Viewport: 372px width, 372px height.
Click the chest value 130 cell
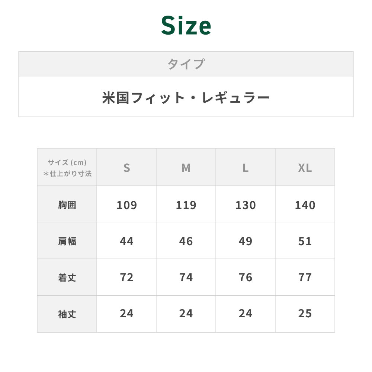pos(246,205)
